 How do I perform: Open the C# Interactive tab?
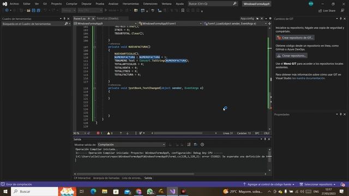point(82,178)
